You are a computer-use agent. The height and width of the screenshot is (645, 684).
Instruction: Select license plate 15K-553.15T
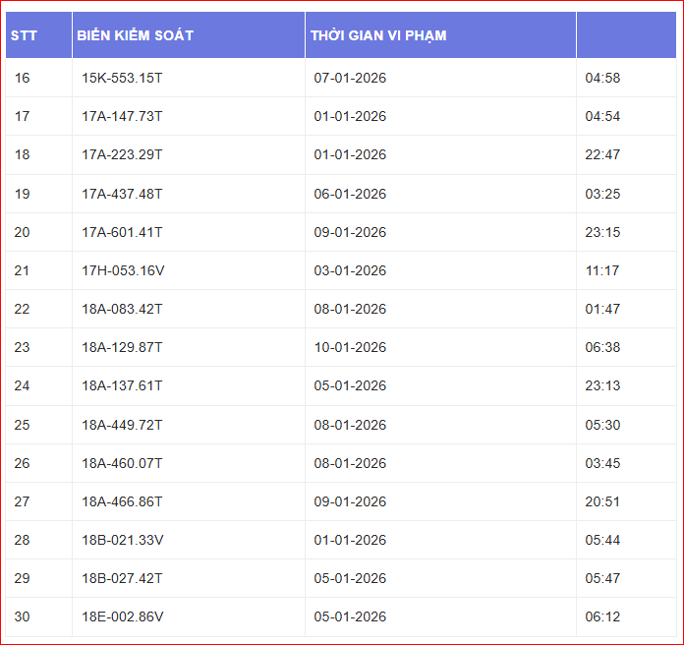[x=122, y=78]
